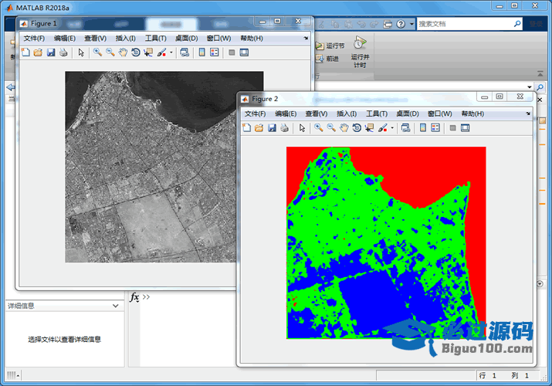Select Zoom In tool in Figure 2 toolbar
Screen dimensions: 552x386
[x=319, y=127]
